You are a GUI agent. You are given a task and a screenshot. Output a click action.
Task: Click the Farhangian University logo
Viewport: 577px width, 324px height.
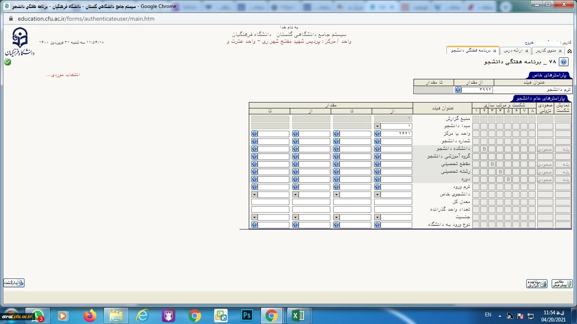pyautogui.click(x=19, y=42)
